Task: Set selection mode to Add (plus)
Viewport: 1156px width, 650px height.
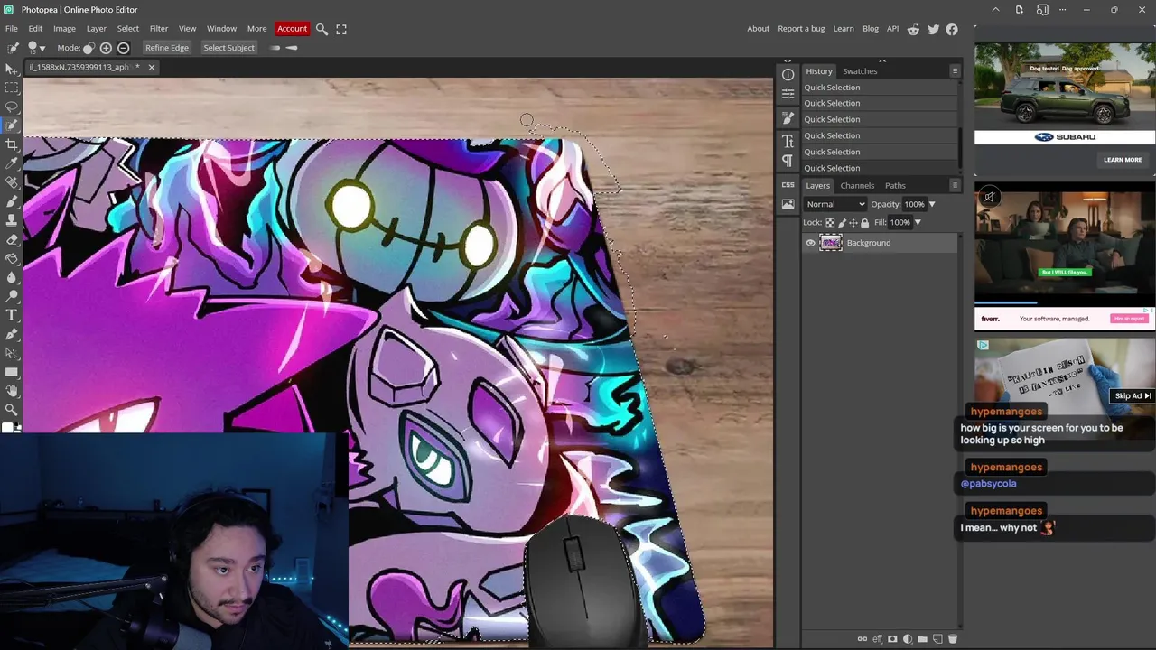Action: click(x=106, y=48)
